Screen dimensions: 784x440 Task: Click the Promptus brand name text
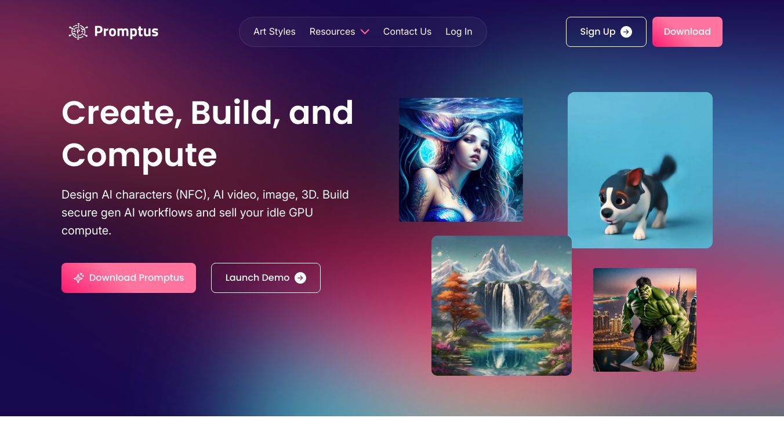126,32
